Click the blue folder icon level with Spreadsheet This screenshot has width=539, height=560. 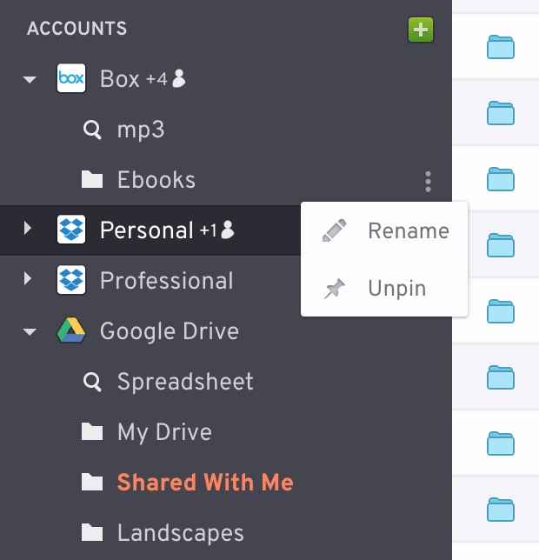tap(501, 377)
